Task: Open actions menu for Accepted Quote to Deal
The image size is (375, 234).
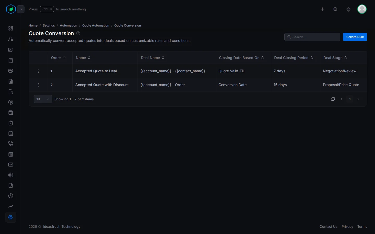Action: click(38, 71)
